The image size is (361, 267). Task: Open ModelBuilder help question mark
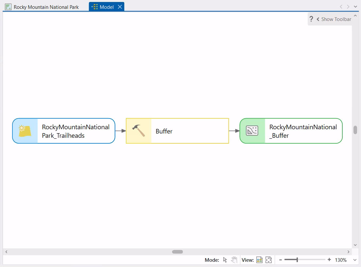tap(311, 19)
